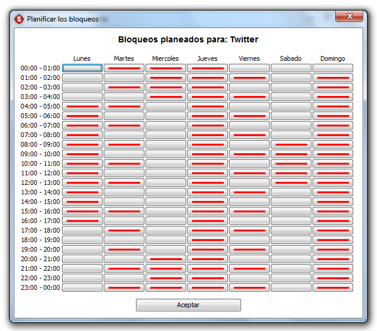
Task: Disable Sabado 10:00 - 11:00 block
Action: (x=291, y=163)
